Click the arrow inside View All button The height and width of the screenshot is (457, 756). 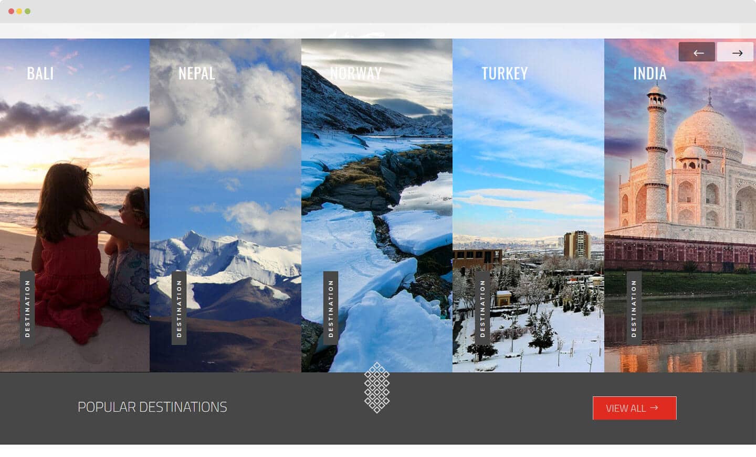(654, 408)
